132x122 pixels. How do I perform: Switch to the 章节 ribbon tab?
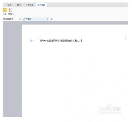(19, 5)
